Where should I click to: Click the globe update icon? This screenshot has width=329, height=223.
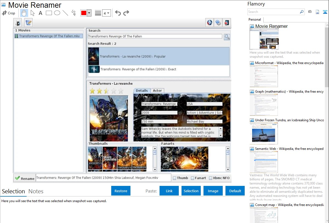pos(210,23)
